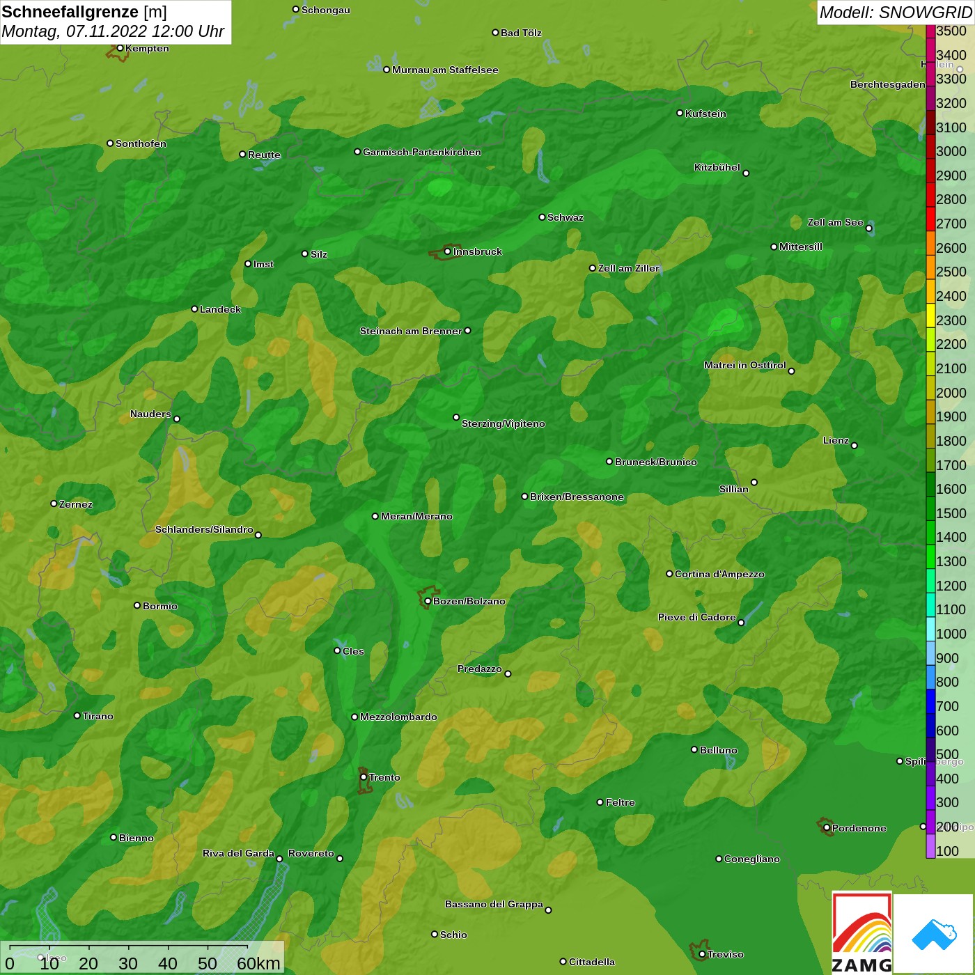Click the ZAMG rainbow logo

(861, 933)
